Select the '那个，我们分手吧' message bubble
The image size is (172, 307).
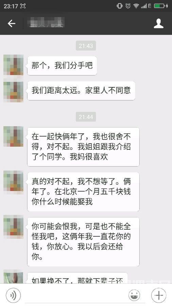(x=62, y=65)
